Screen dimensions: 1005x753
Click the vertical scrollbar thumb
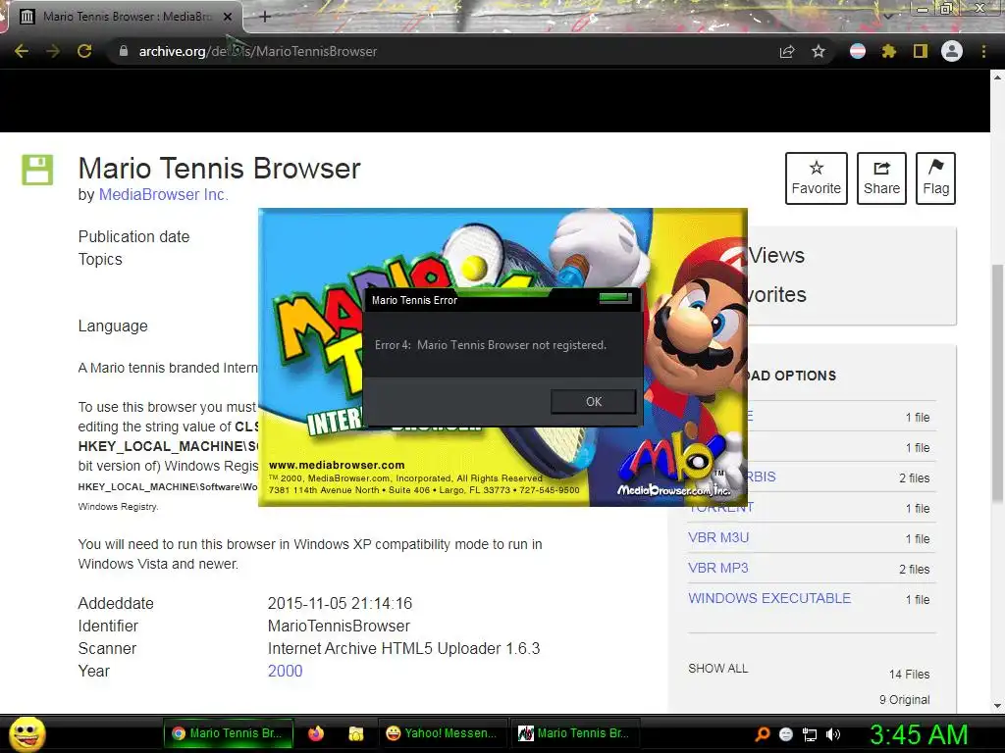pyautogui.click(x=997, y=383)
